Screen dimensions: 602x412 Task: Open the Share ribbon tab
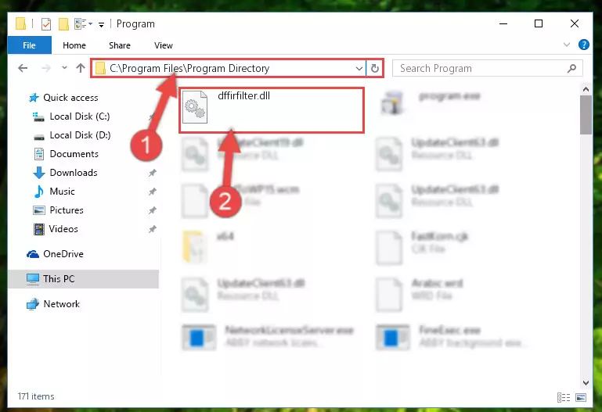(x=120, y=45)
